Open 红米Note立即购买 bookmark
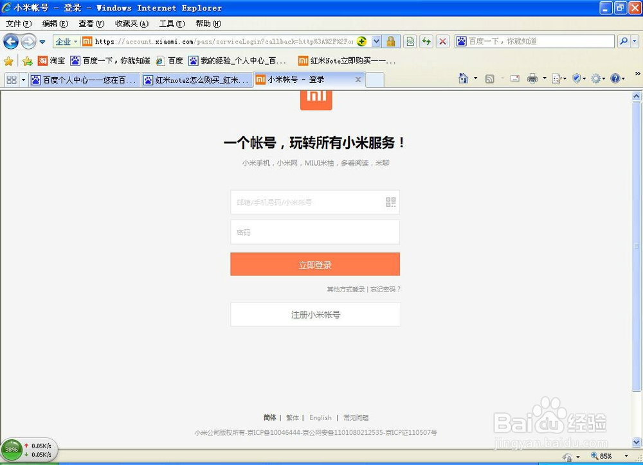The width and height of the screenshot is (643, 465). (347, 61)
